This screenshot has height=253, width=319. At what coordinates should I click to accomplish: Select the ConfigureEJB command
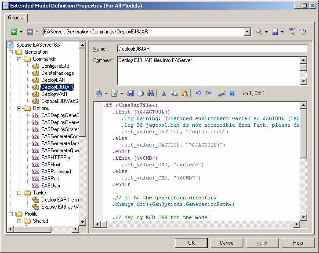[x=55, y=66]
